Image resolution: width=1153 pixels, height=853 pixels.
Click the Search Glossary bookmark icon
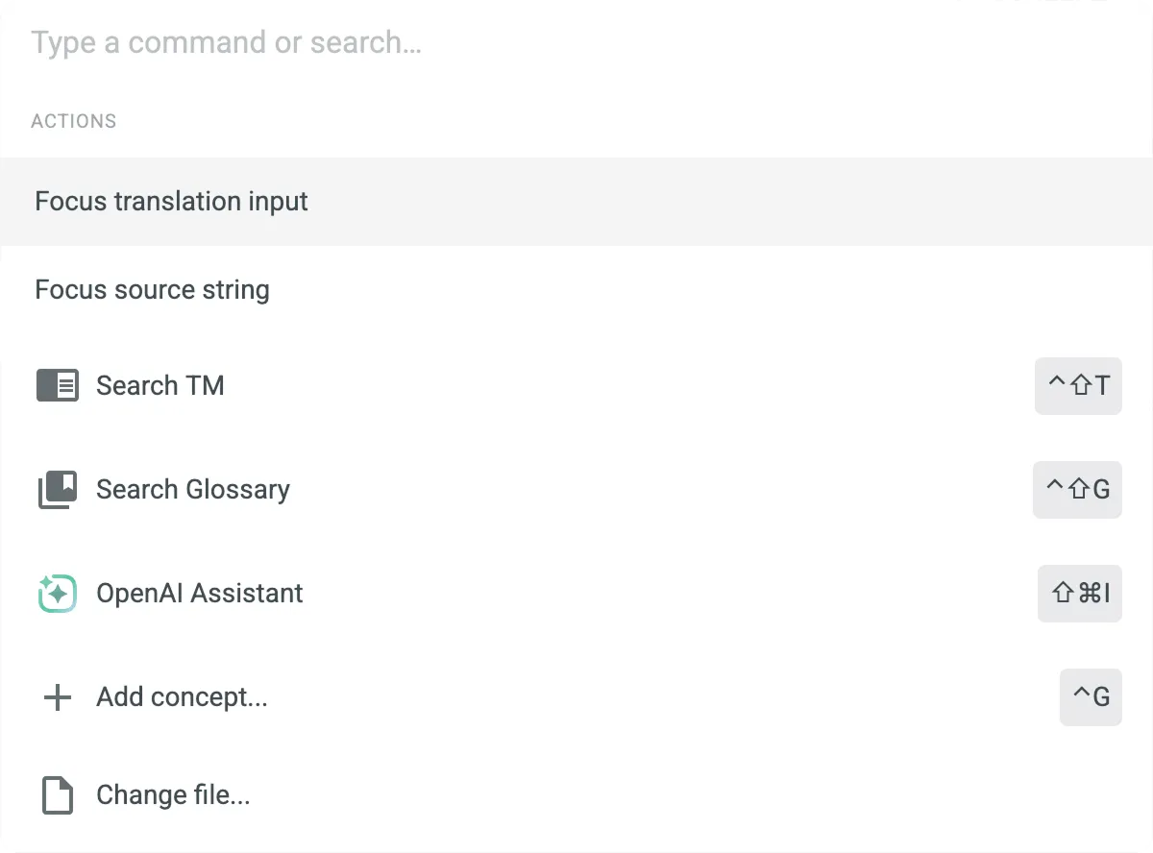pyautogui.click(x=58, y=490)
